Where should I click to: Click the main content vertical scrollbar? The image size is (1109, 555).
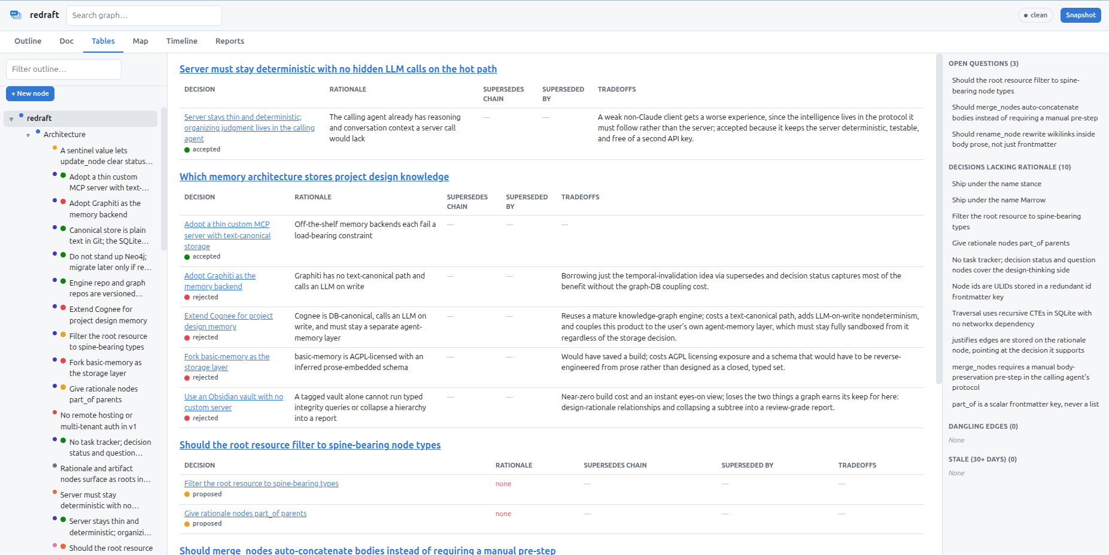pyautogui.click(x=938, y=219)
